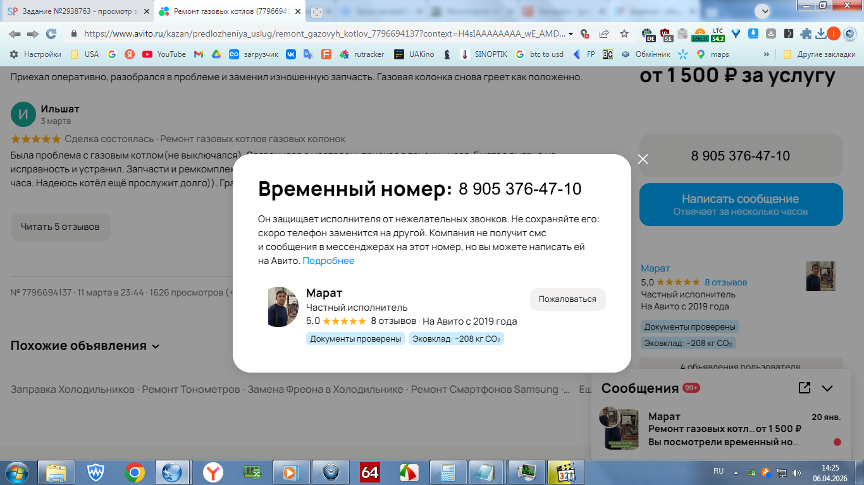The height and width of the screenshot is (485, 864).
Task: Open the UAKino bookmark
Action: tap(414, 54)
